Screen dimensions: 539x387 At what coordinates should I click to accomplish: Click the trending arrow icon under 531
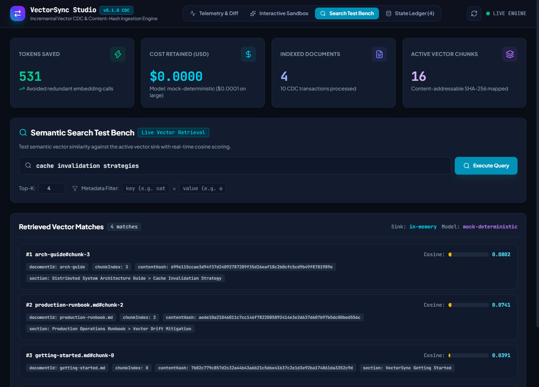point(22,89)
